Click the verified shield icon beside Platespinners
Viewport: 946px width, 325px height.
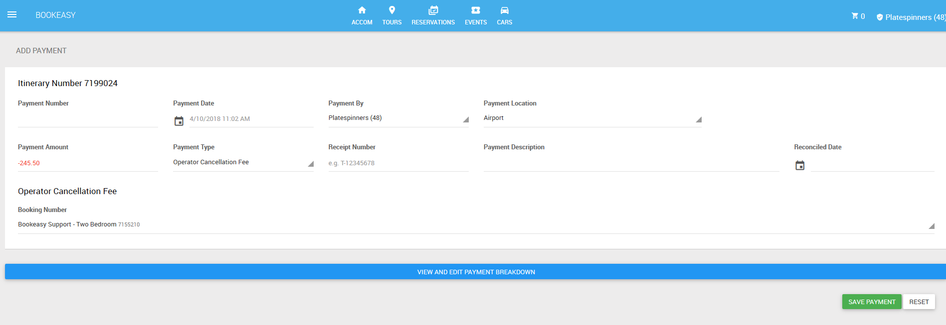point(880,17)
